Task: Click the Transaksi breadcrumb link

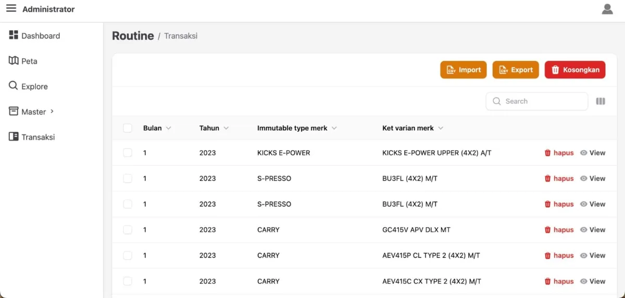Action: (x=181, y=36)
